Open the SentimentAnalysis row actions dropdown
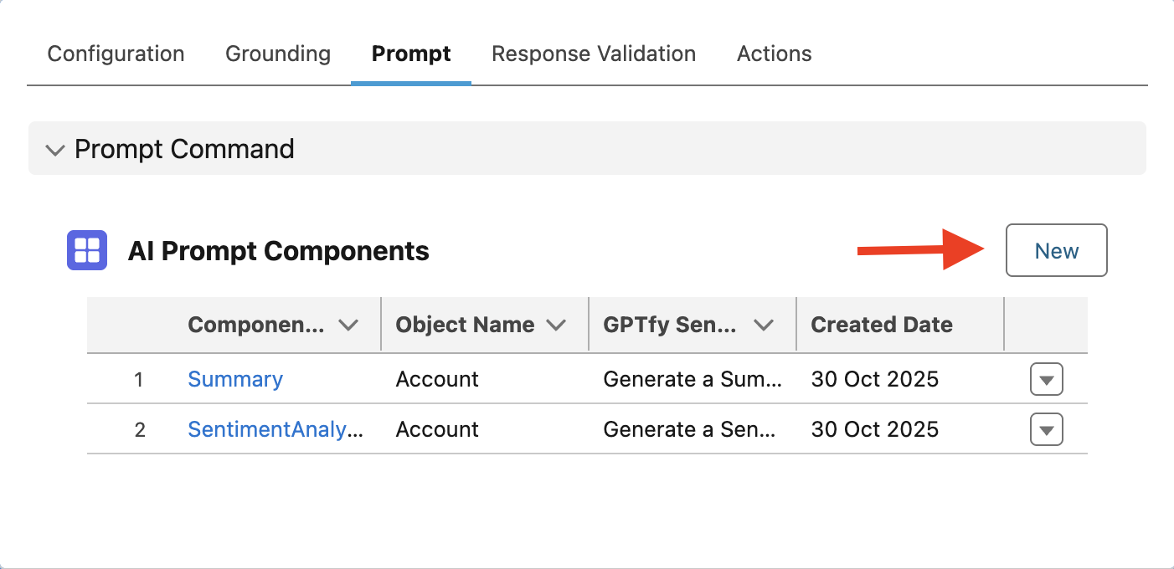This screenshot has height=569, width=1174. point(1046,430)
